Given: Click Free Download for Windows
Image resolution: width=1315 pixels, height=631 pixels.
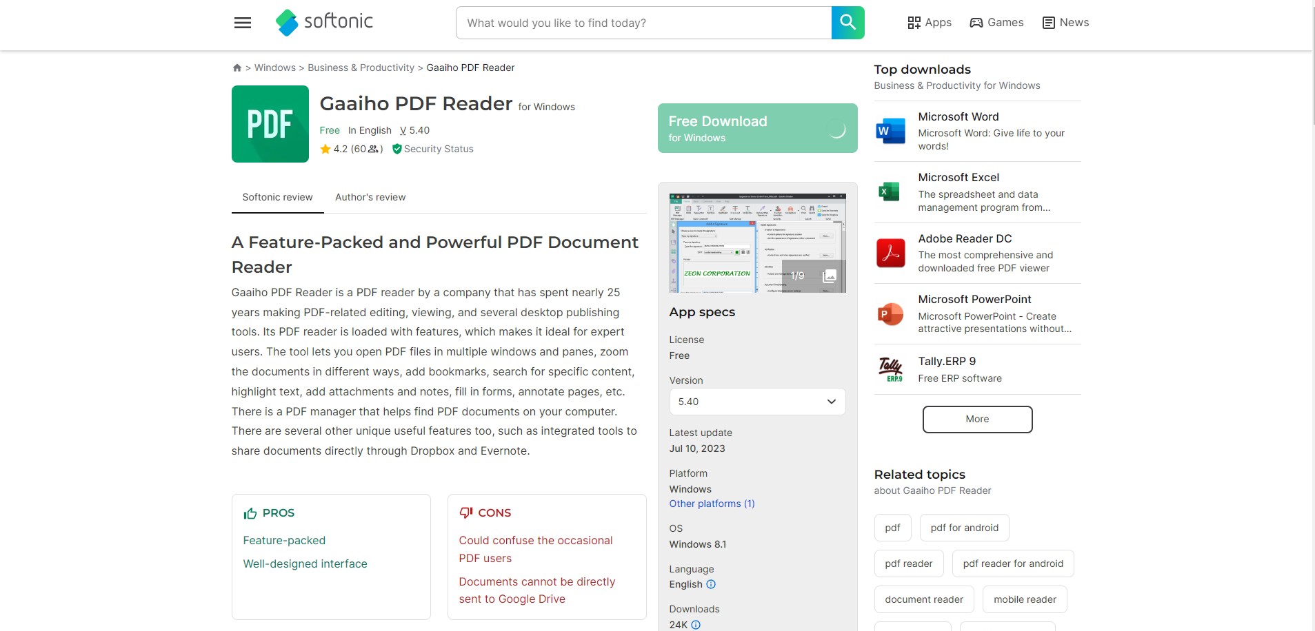Looking at the screenshot, I should pyautogui.click(x=758, y=128).
